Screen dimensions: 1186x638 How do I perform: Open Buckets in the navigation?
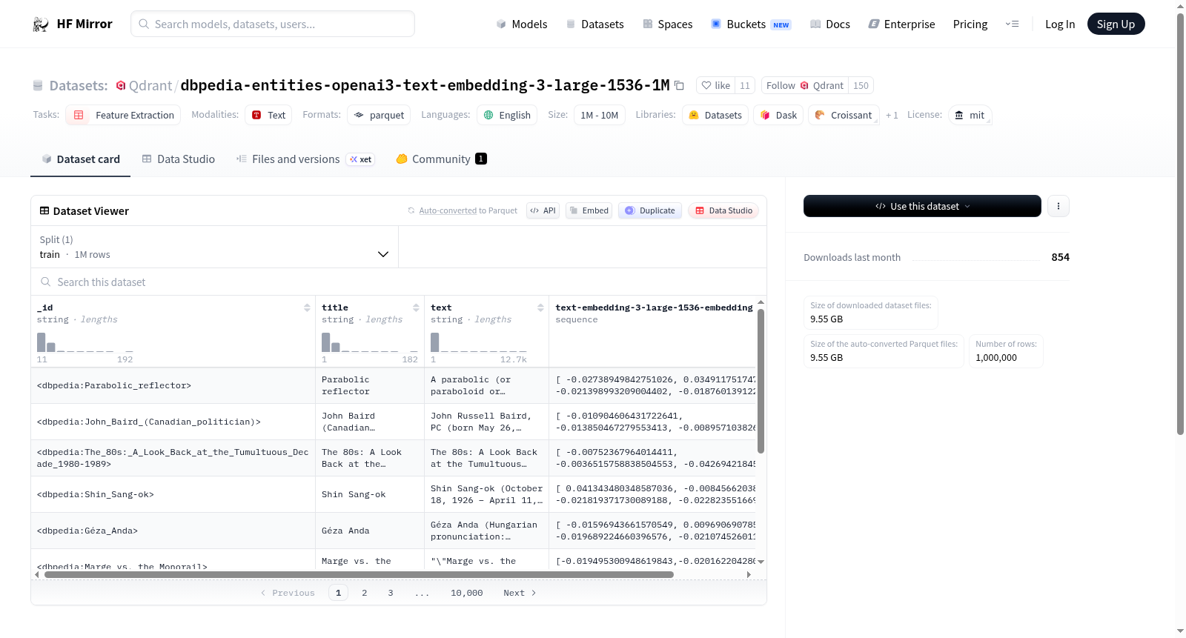click(751, 24)
